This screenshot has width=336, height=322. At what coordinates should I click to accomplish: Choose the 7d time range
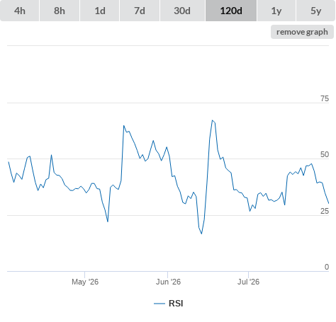click(x=140, y=11)
